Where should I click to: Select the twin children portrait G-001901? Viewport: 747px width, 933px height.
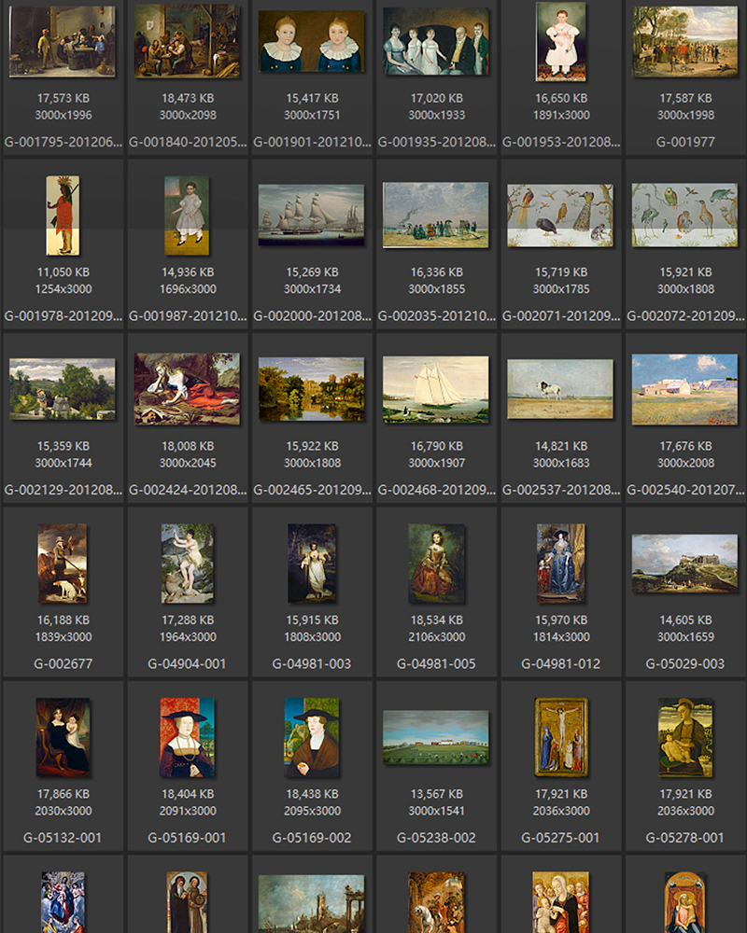click(311, 41)
